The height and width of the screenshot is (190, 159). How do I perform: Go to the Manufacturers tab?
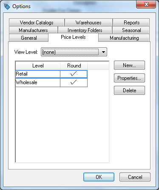pyautogui.click(x=33, y=30)
